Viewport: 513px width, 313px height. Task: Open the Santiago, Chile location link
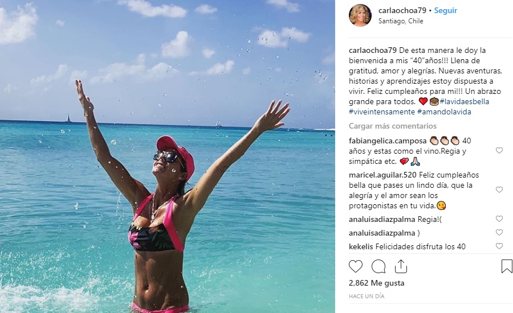click(401, 21)
